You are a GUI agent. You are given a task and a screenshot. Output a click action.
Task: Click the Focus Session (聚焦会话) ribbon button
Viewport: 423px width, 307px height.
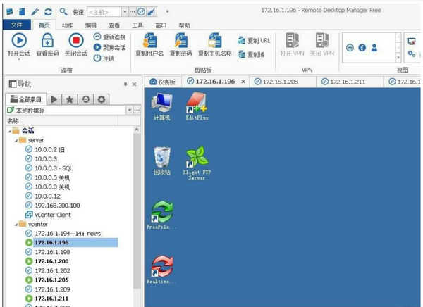click(x=109, y=47)
